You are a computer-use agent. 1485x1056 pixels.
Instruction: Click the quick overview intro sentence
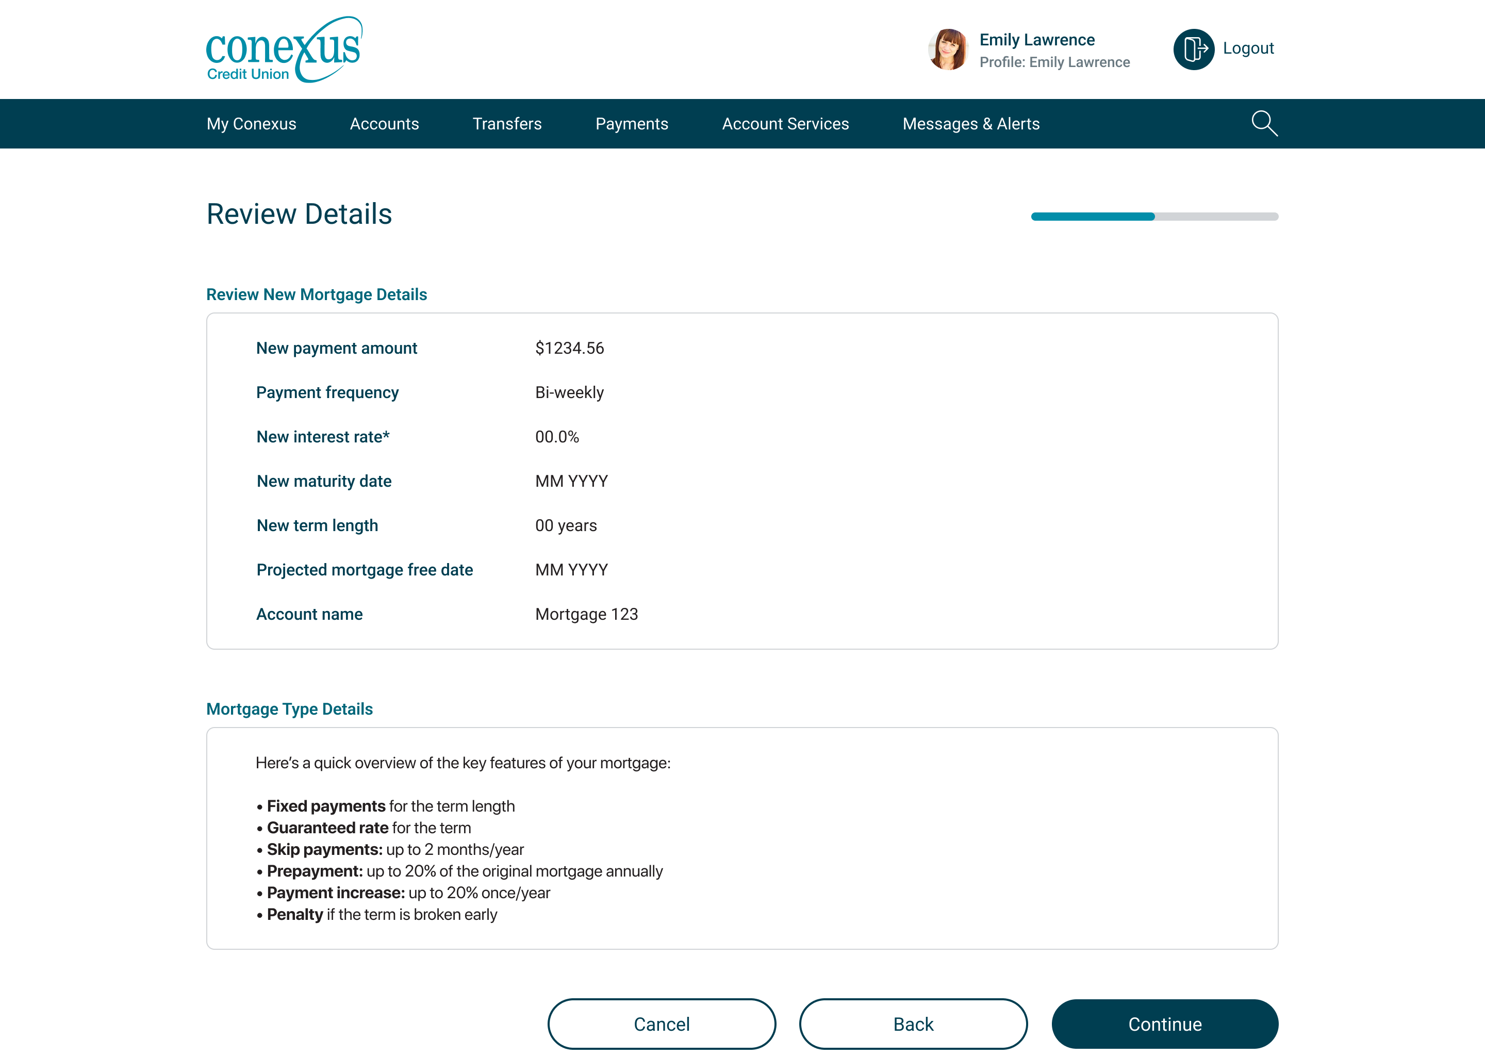[463, 763]
